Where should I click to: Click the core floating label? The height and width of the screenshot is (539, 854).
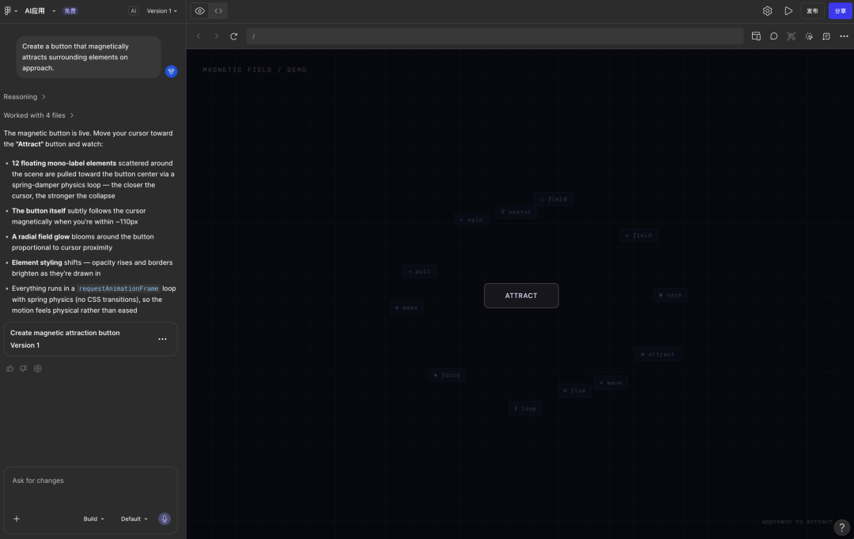tap(671, 295)
